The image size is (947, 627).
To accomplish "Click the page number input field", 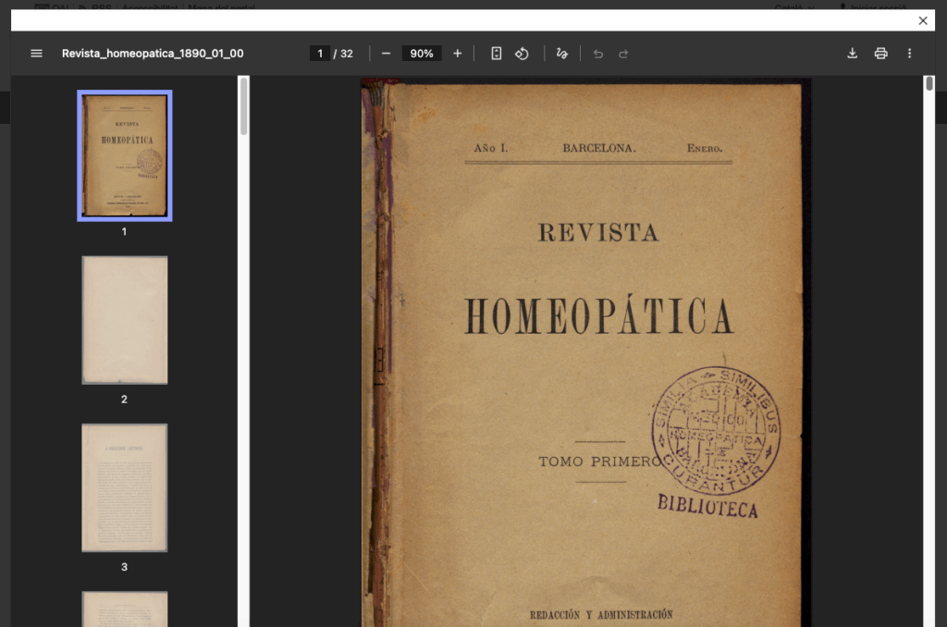I will tap(320, 54).
